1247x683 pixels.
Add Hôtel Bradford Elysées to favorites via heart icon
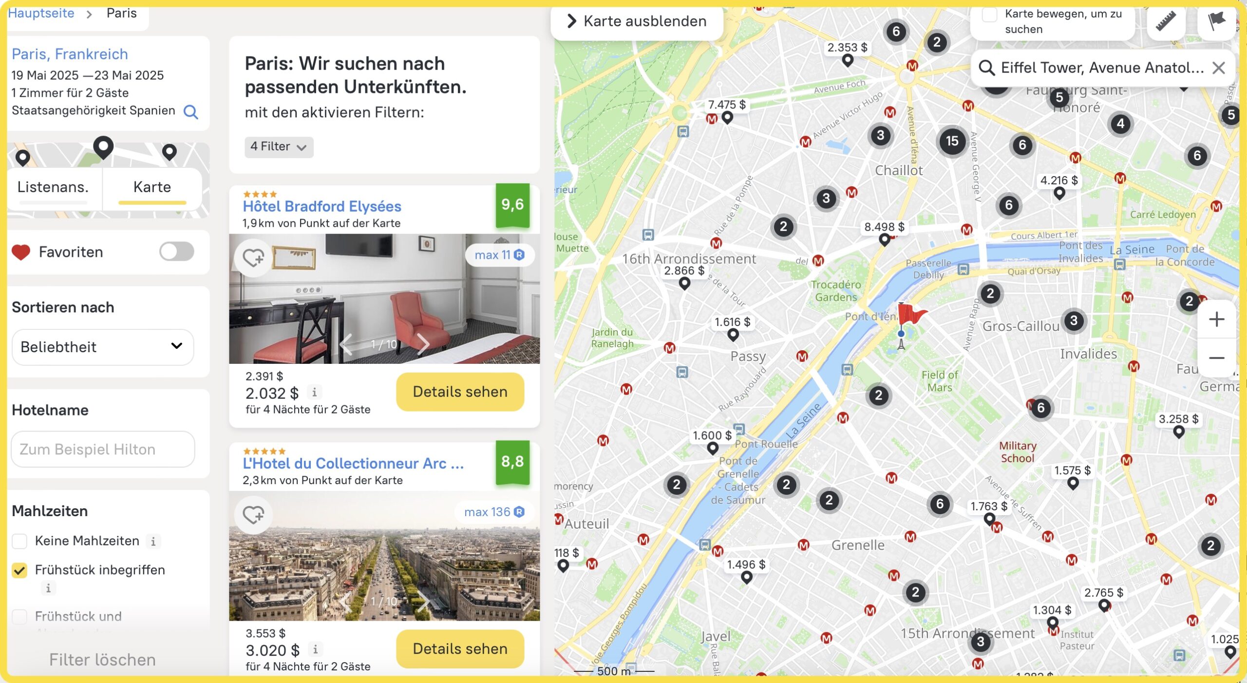click(253, 257)
